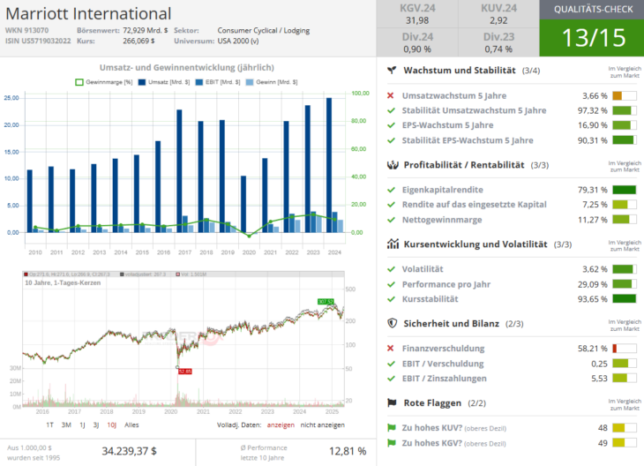Select the 1J chart range
Viewport: 644px width, 466px height.
pyautogui.click(x=82, y=425)
